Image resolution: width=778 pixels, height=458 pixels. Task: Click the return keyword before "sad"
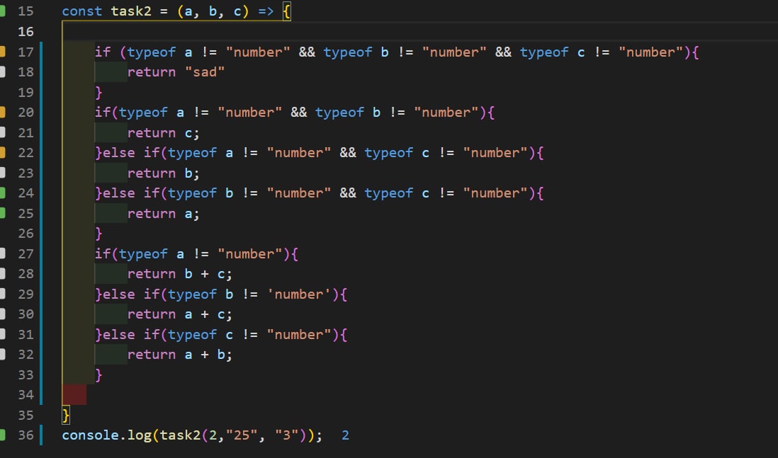(152, 72)
